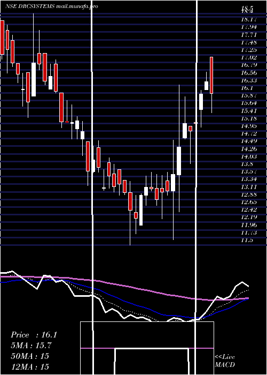267x375 pixels.
Task: Click the 12.42 price axis label
Action: click(249, 209)
